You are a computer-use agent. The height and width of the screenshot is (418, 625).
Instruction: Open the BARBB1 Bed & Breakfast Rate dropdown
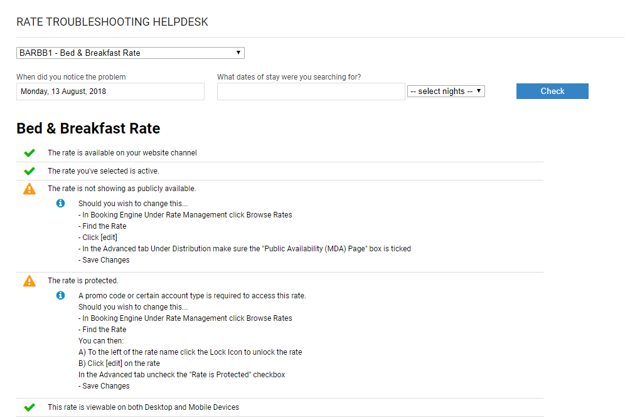131,53
